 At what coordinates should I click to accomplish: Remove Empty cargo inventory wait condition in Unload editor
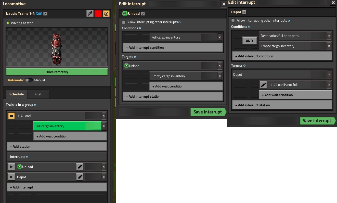coord(220,76)
